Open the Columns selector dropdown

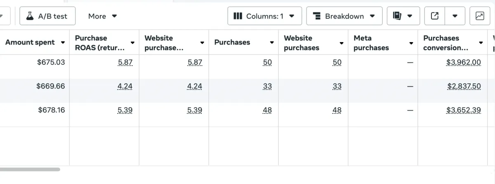click(x=264, y=16)
